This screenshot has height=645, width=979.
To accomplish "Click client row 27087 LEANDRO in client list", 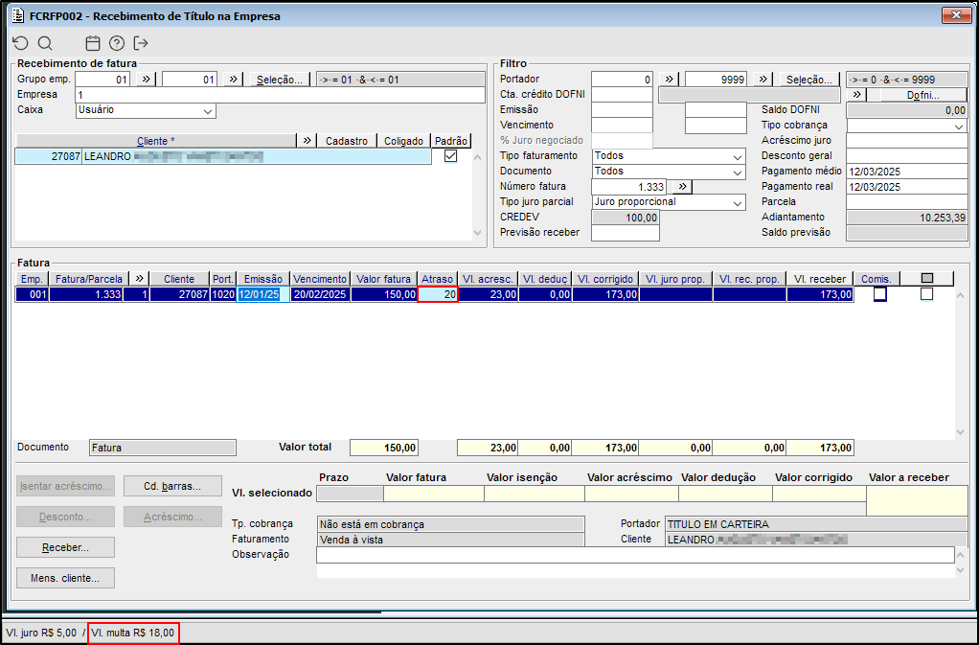I will [223, 157].
